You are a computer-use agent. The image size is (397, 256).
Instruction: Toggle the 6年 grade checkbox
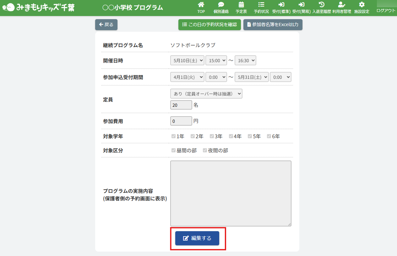[269, 136]
